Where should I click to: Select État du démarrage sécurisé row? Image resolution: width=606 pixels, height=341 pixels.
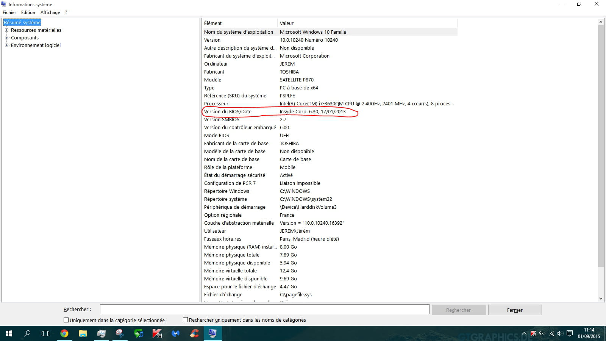coord(330,175)
